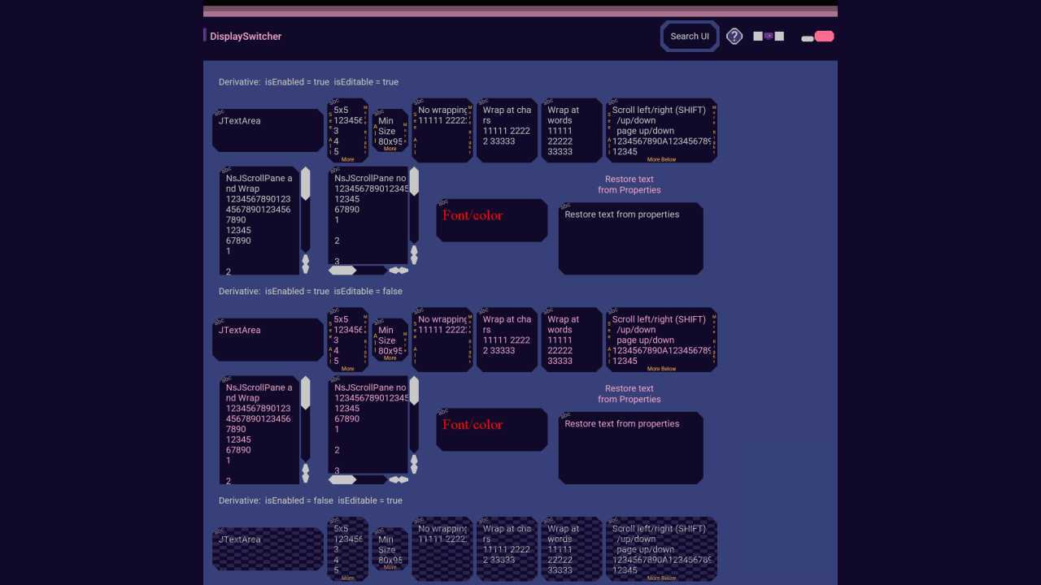Click the No wrapping text area, isEditable false section

pos(442,340)
